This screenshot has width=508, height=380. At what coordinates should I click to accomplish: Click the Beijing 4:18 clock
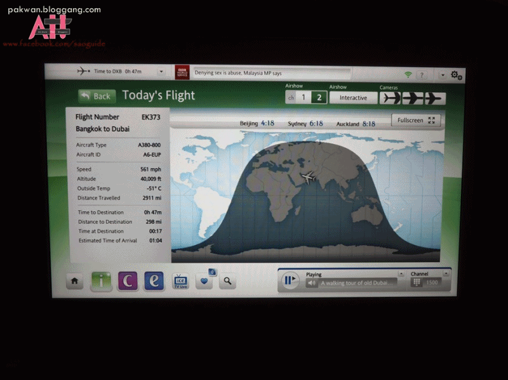pos(257,123)
